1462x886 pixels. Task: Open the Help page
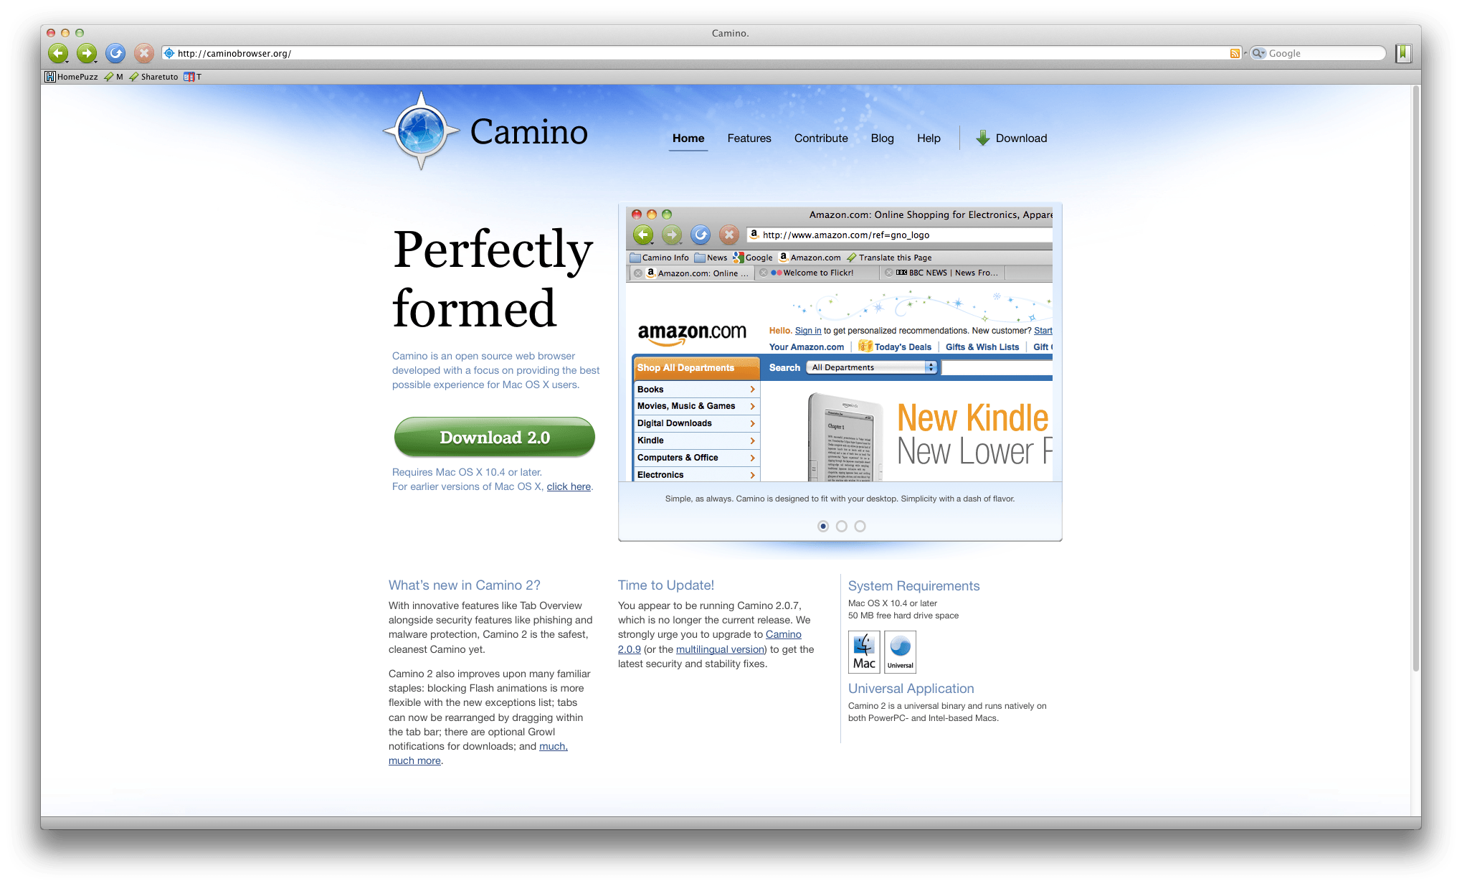(x=929, y=138)
